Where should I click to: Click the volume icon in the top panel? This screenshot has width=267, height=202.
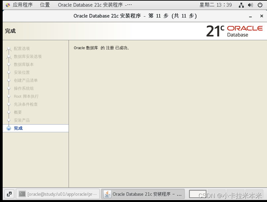250,5
